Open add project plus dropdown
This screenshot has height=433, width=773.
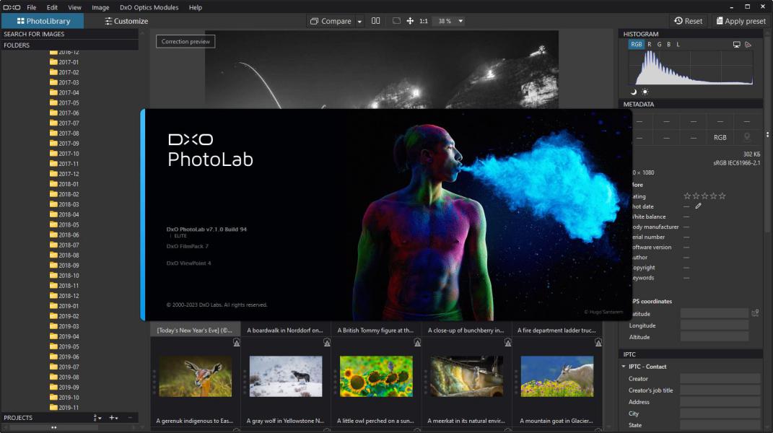pyautogui.click(x=113, y=418)
